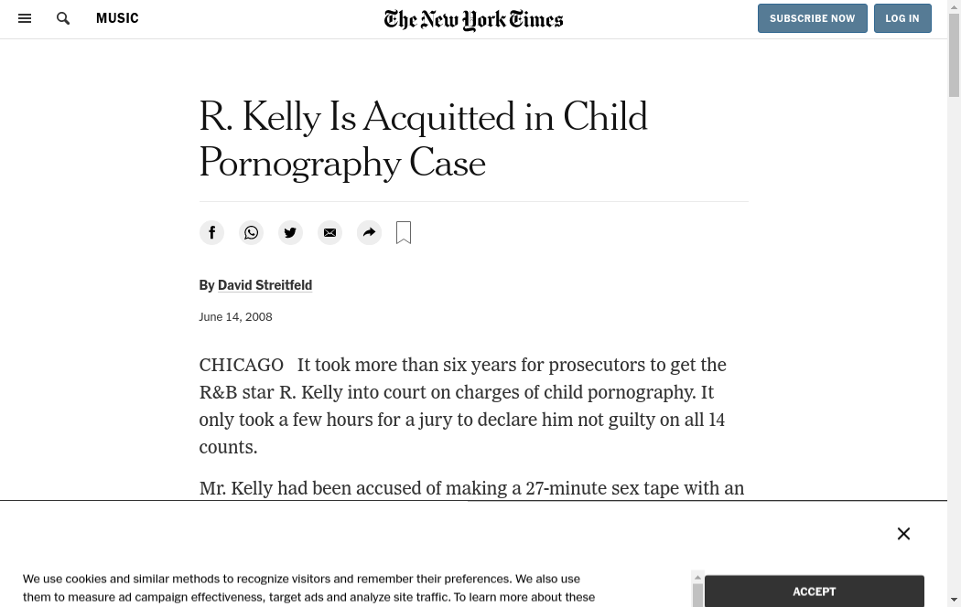The image size is (961, 607).
Task: Save article with bookmark icon
Action: [404, 233]
